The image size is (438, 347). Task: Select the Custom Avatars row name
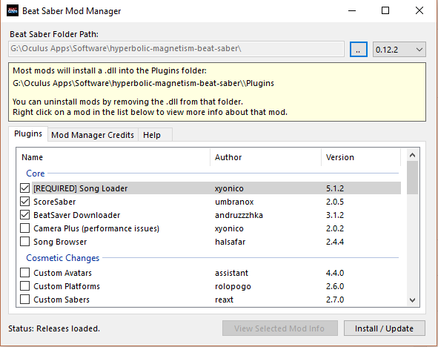[x=62, y=273]
